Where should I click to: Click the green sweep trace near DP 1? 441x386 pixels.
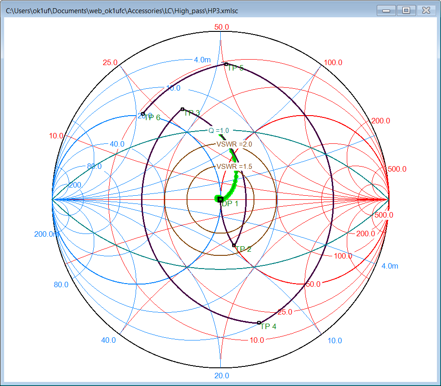(233, 181)
